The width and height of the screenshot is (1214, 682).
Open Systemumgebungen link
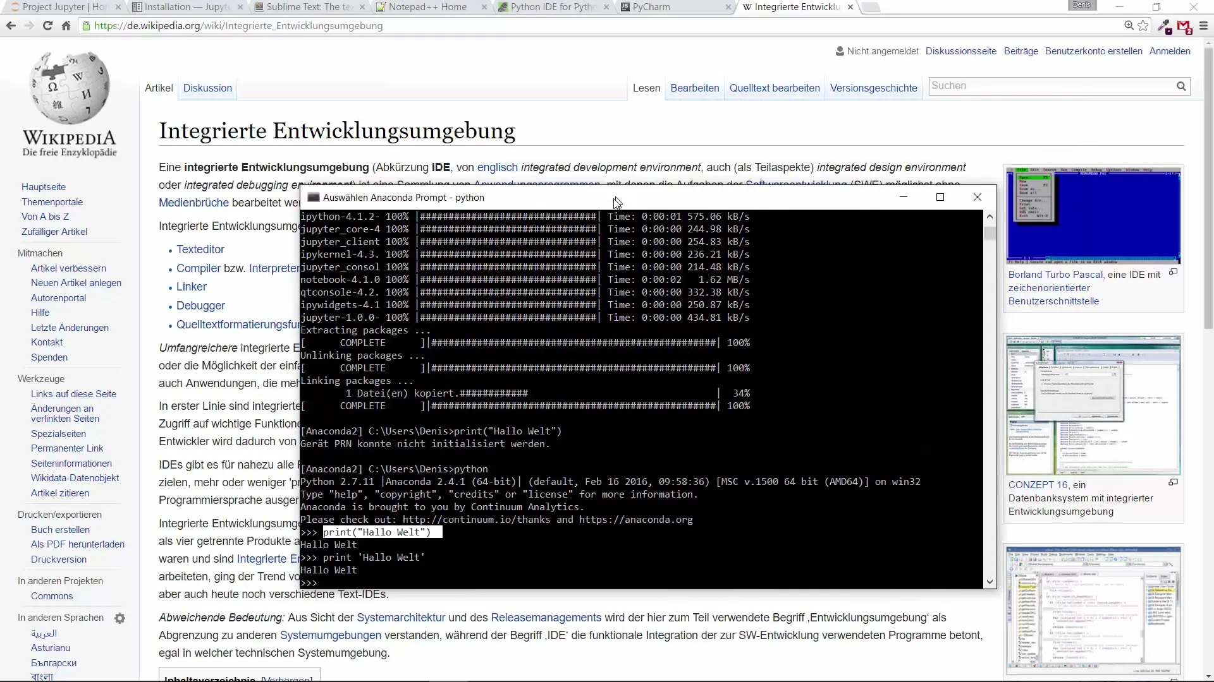[331, 635]
